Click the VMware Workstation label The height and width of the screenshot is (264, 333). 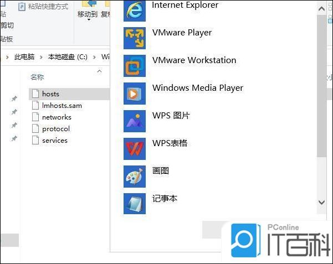(194, 60)
